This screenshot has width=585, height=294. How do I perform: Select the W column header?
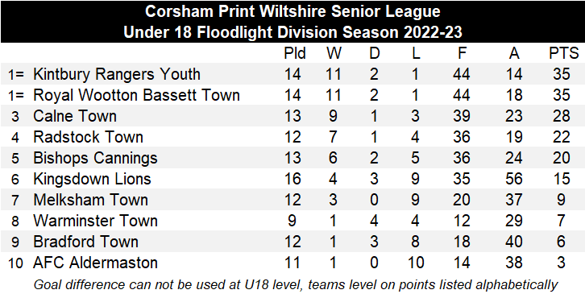pyautogui.click(x=334, y=54)
